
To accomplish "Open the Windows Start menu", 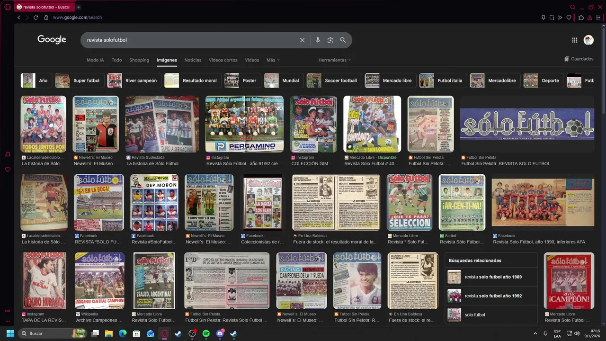I will pos(10,333).
